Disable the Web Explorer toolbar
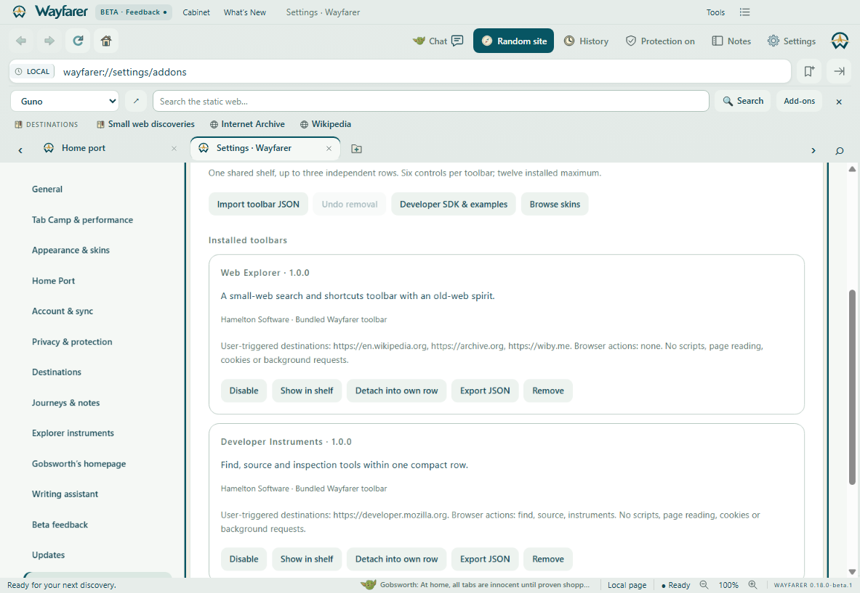 (x=244, y=391)
